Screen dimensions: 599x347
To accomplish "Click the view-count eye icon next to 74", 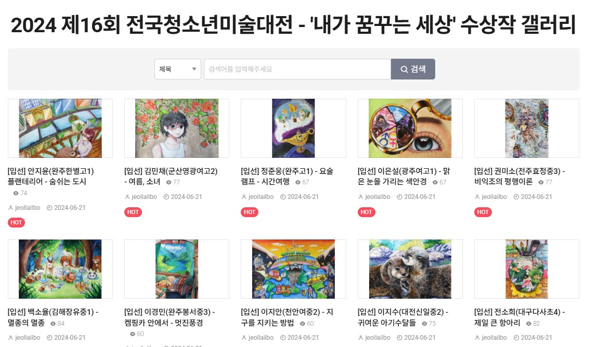I will pyautogui.click(x=16, y=193).
